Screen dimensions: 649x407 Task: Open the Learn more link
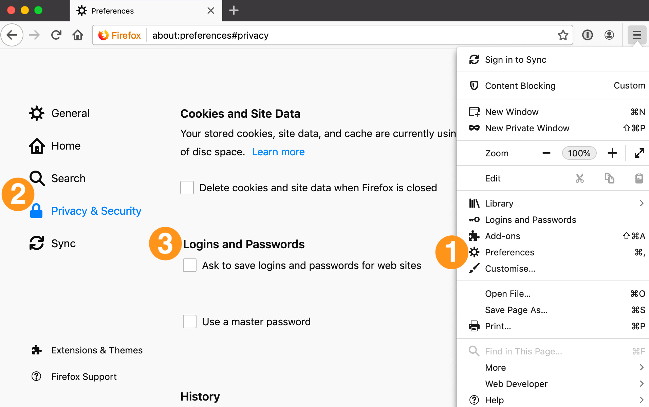(x=278, y=152)
